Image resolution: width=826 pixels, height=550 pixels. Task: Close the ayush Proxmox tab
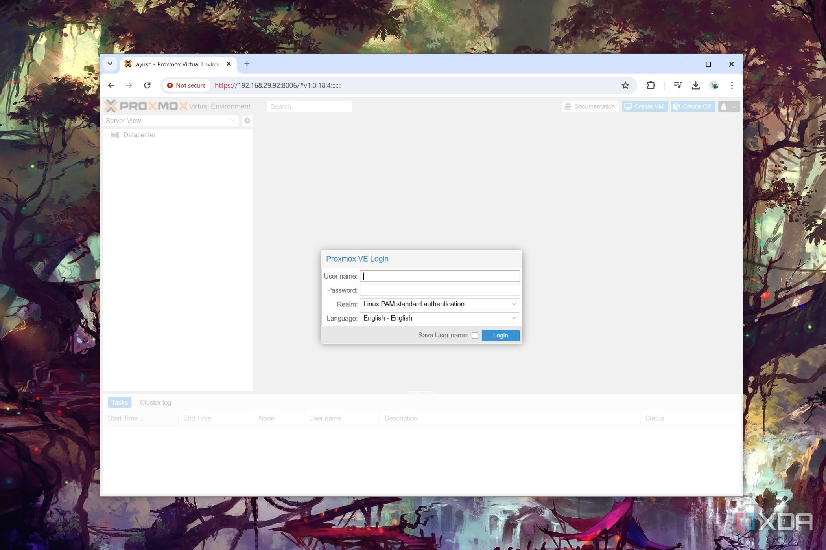point(229,64)
